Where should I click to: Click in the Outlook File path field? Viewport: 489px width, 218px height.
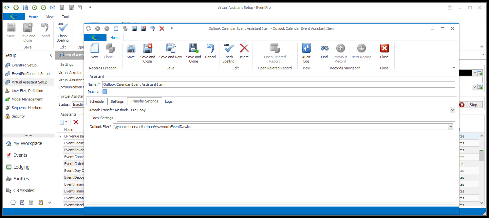click(x=280, y=127)
